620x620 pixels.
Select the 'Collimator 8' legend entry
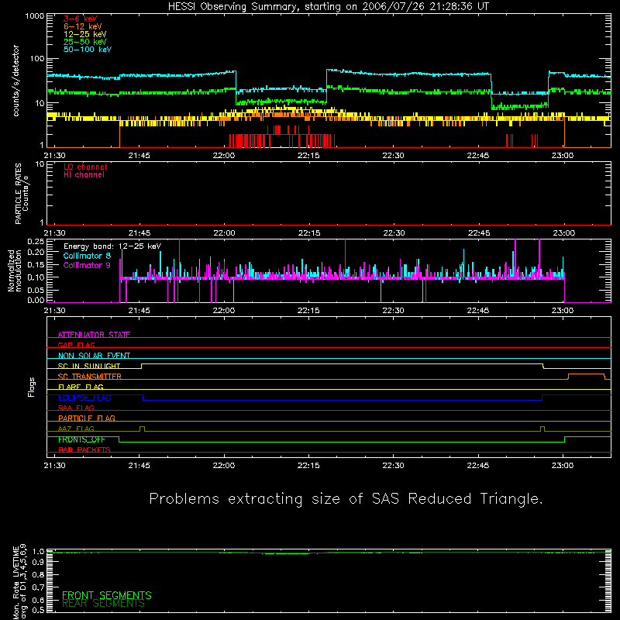click(87, 256)
